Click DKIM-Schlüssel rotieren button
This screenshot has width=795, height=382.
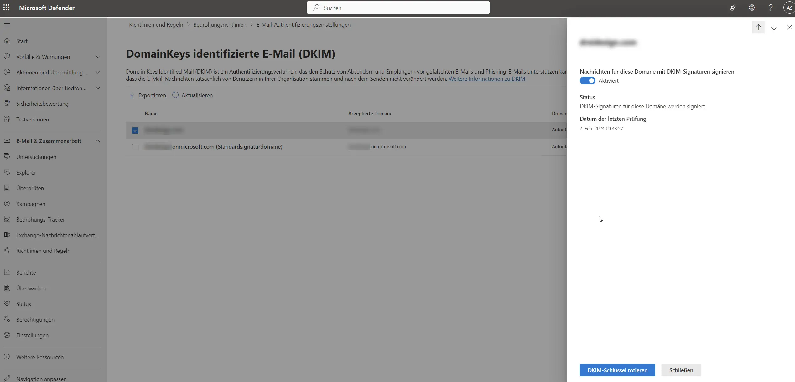617,370
